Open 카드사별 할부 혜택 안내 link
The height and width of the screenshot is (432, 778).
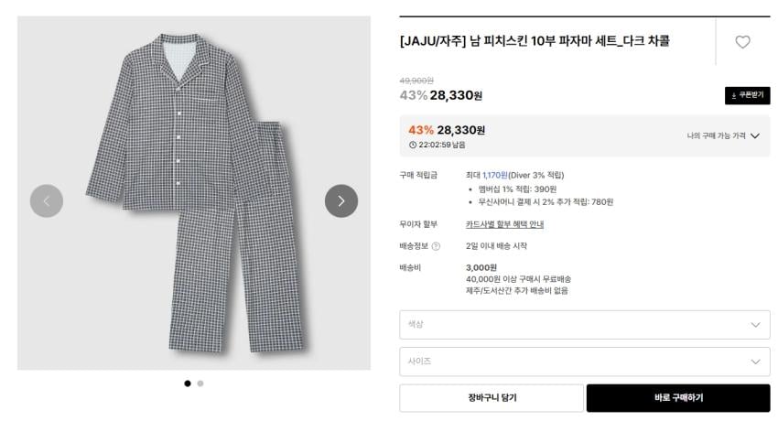pos(504,224)
